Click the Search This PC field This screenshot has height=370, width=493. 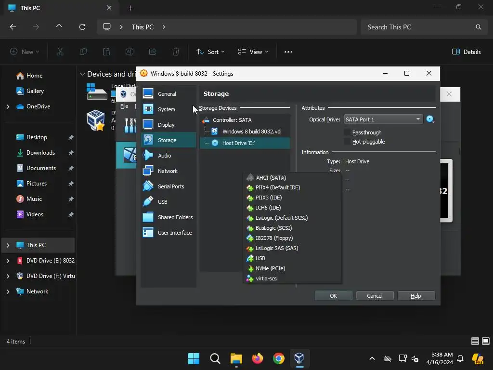pyautogui.click(x=423, y=27)
